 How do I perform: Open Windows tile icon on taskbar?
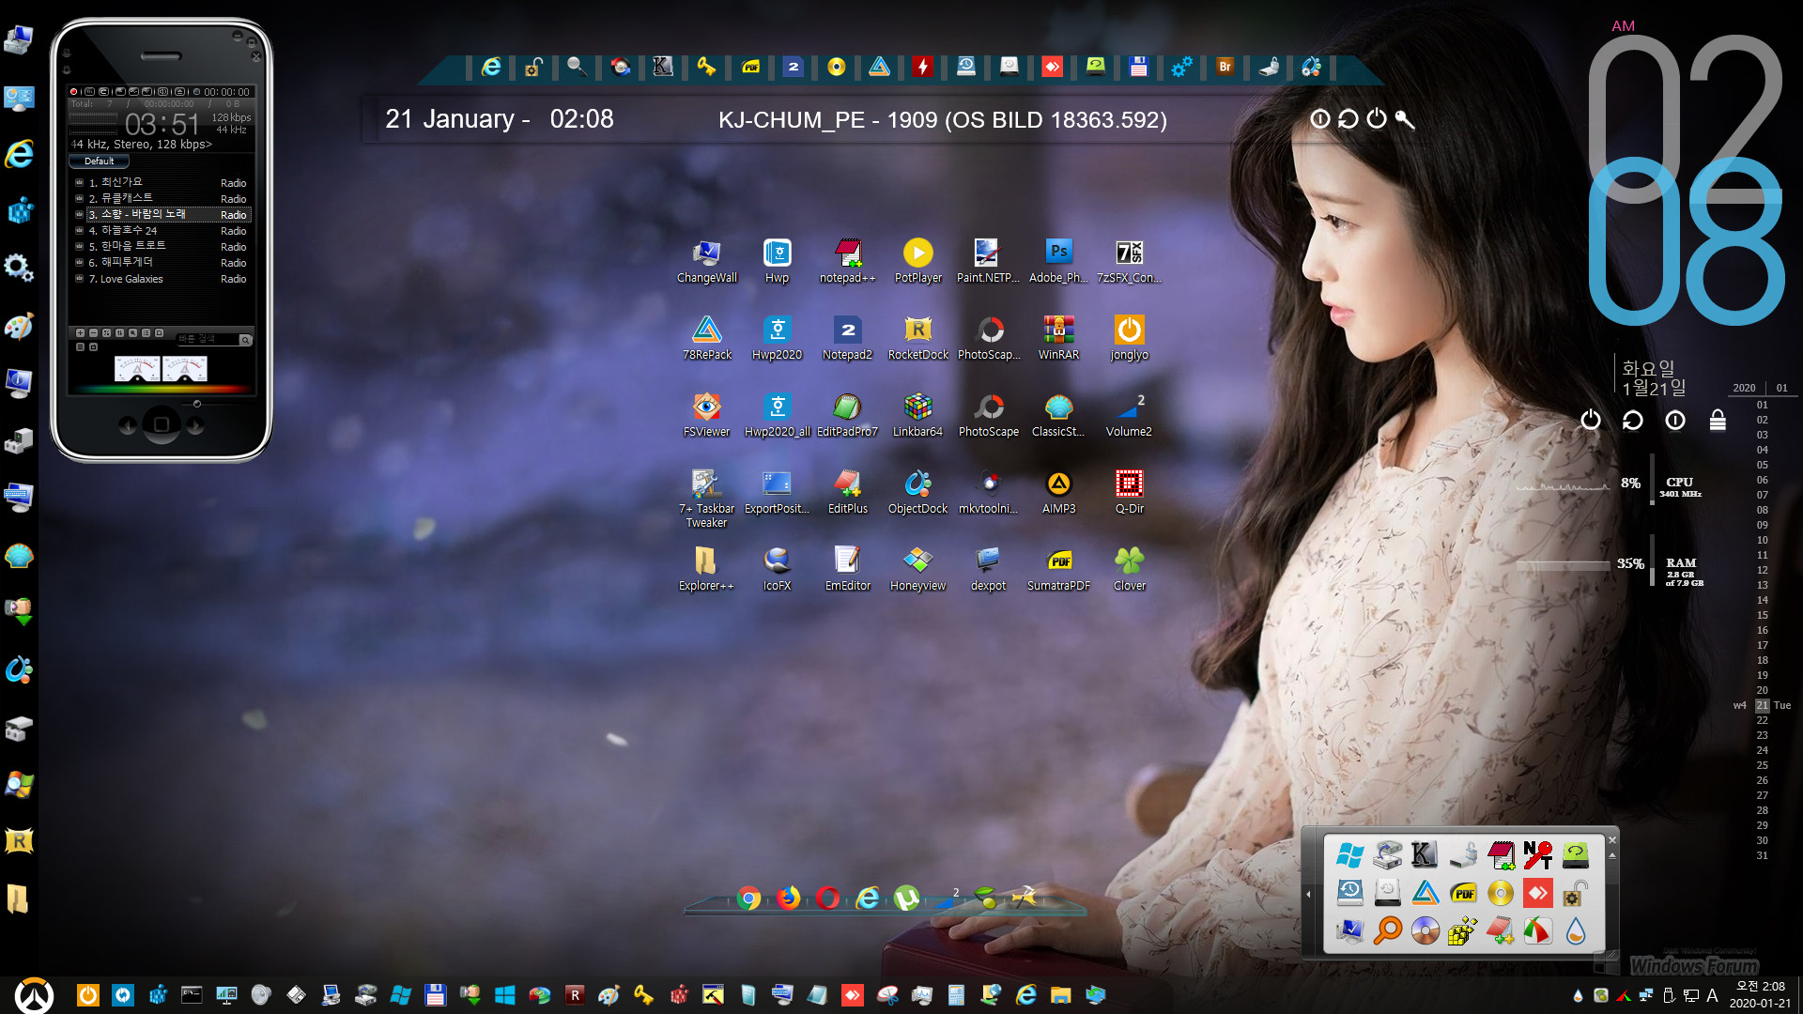tap(504, 994)
